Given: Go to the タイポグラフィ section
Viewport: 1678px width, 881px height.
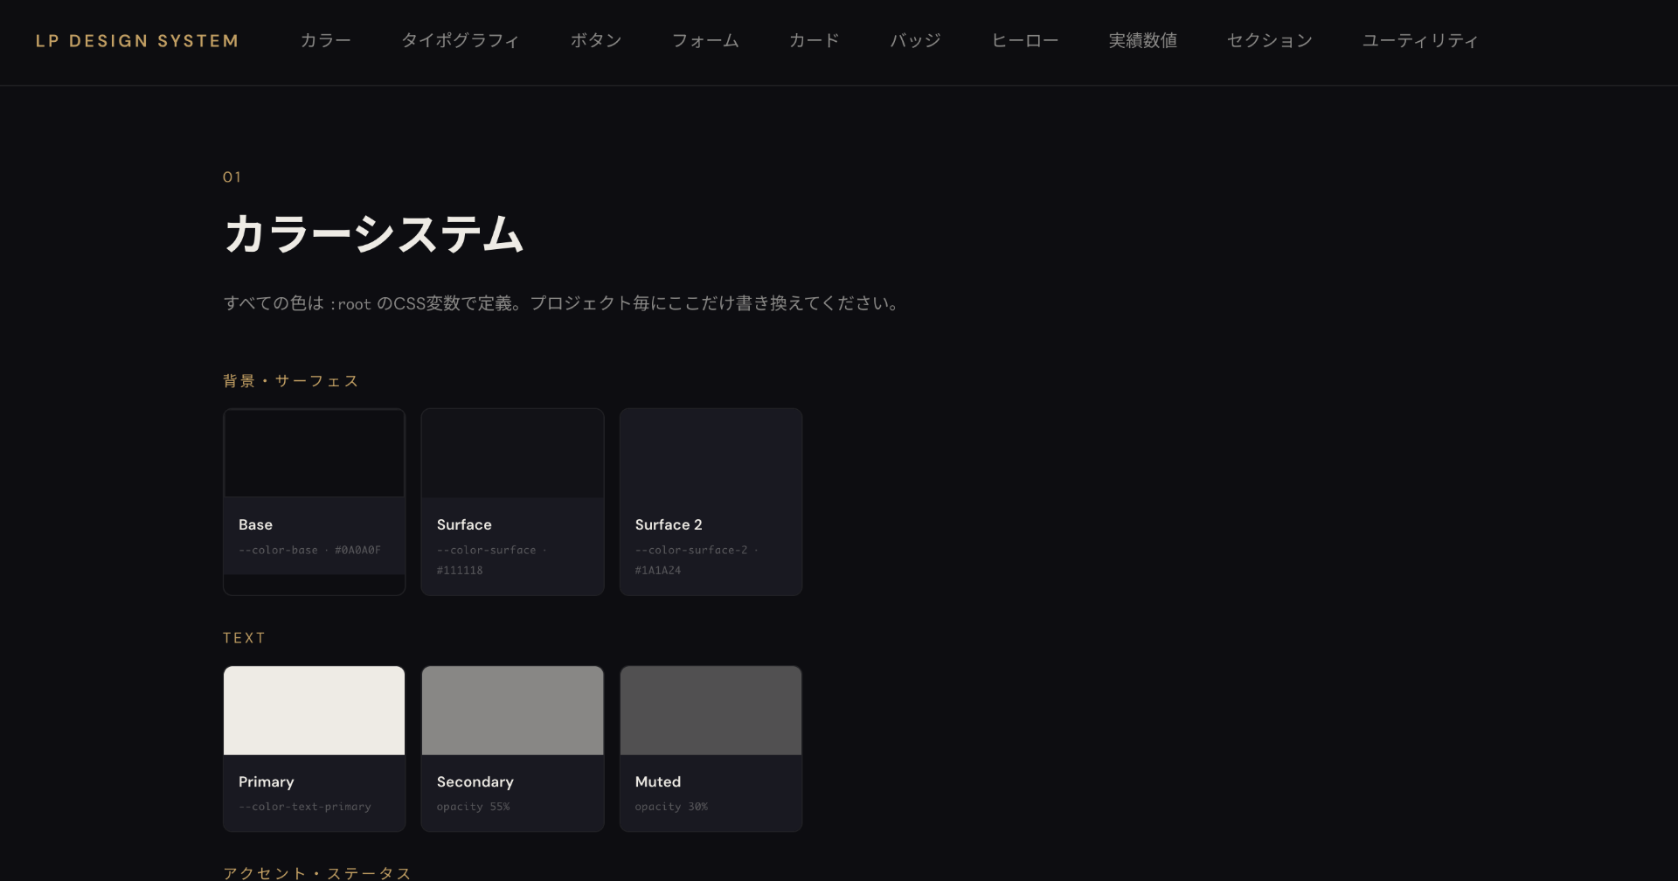Looking at the screenshot, I should point(461,41).
